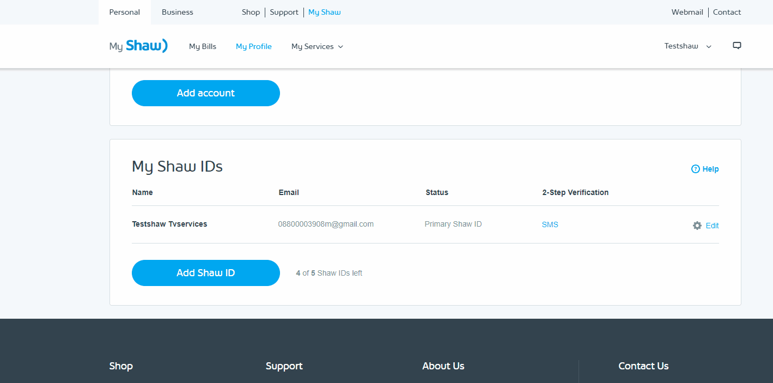Open the Webmail link

coord(687,12)
